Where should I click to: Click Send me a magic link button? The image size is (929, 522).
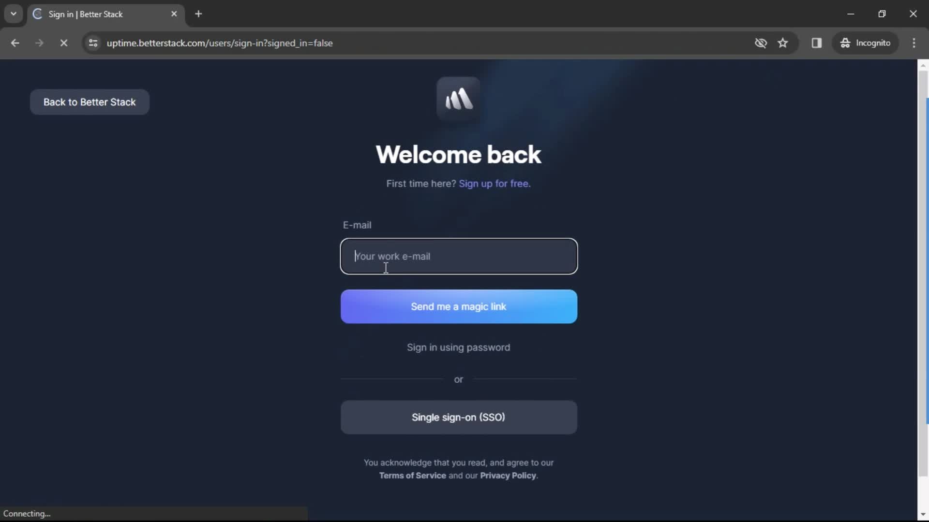pyautogui.click(x=459, y=306)
